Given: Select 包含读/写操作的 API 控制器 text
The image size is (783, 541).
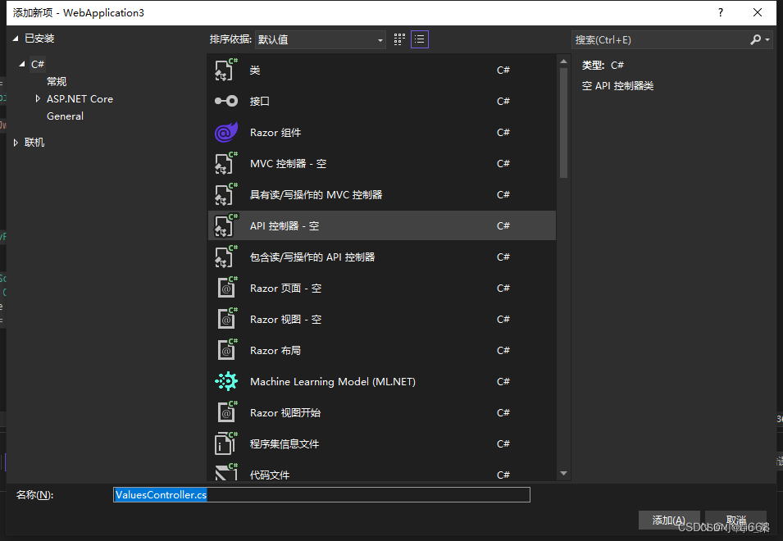Looking at the screenshot, I should tap(312, 257).
